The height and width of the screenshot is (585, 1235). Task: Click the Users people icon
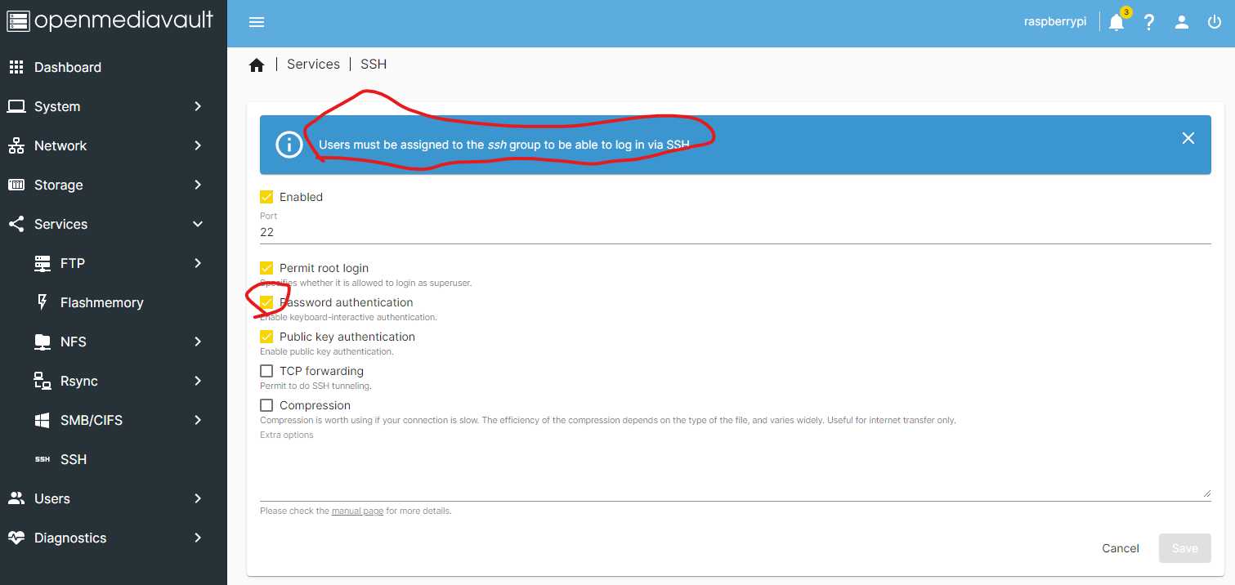coord(16,498)
